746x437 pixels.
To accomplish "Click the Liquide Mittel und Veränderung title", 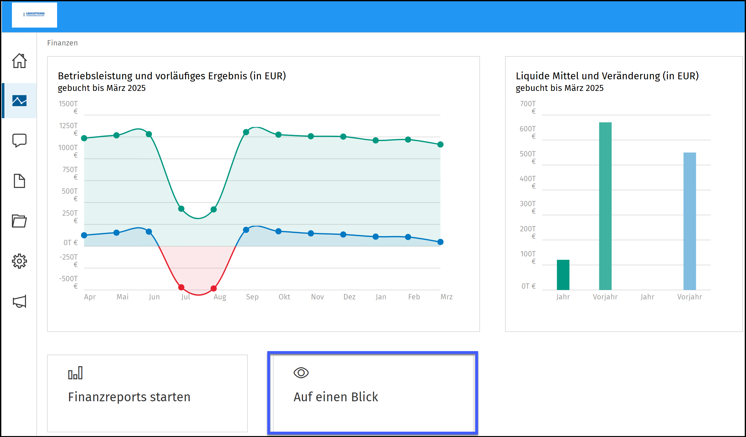I will click(x=607, y=76).
